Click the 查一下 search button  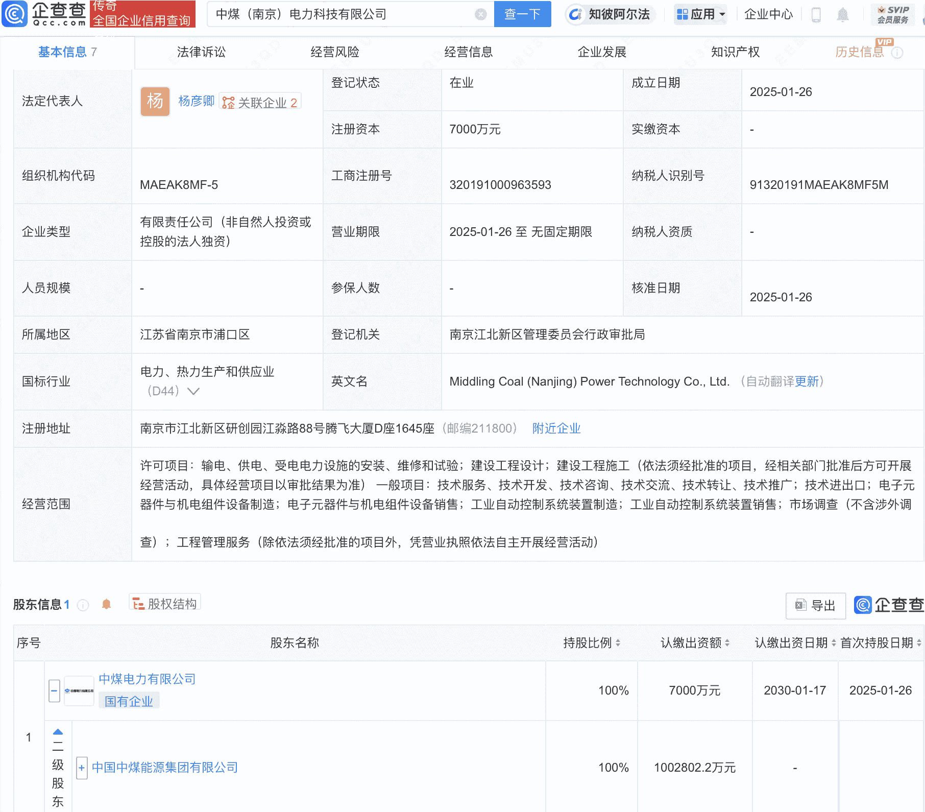click(522, 14)
